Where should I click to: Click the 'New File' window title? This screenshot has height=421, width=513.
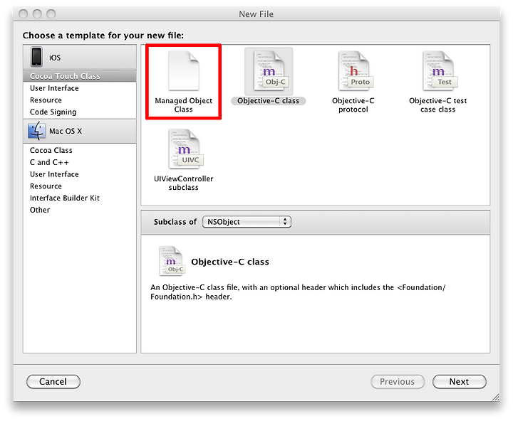256,14
